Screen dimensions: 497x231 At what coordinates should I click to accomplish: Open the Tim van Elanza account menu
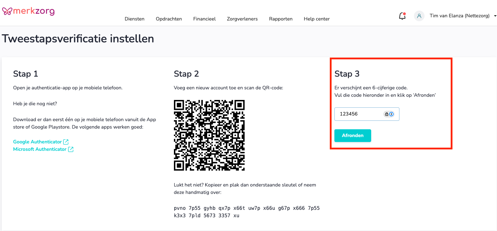point(459,16)
